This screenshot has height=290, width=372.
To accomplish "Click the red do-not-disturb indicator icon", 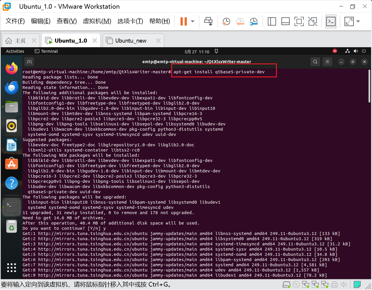I will coord(335,51).
